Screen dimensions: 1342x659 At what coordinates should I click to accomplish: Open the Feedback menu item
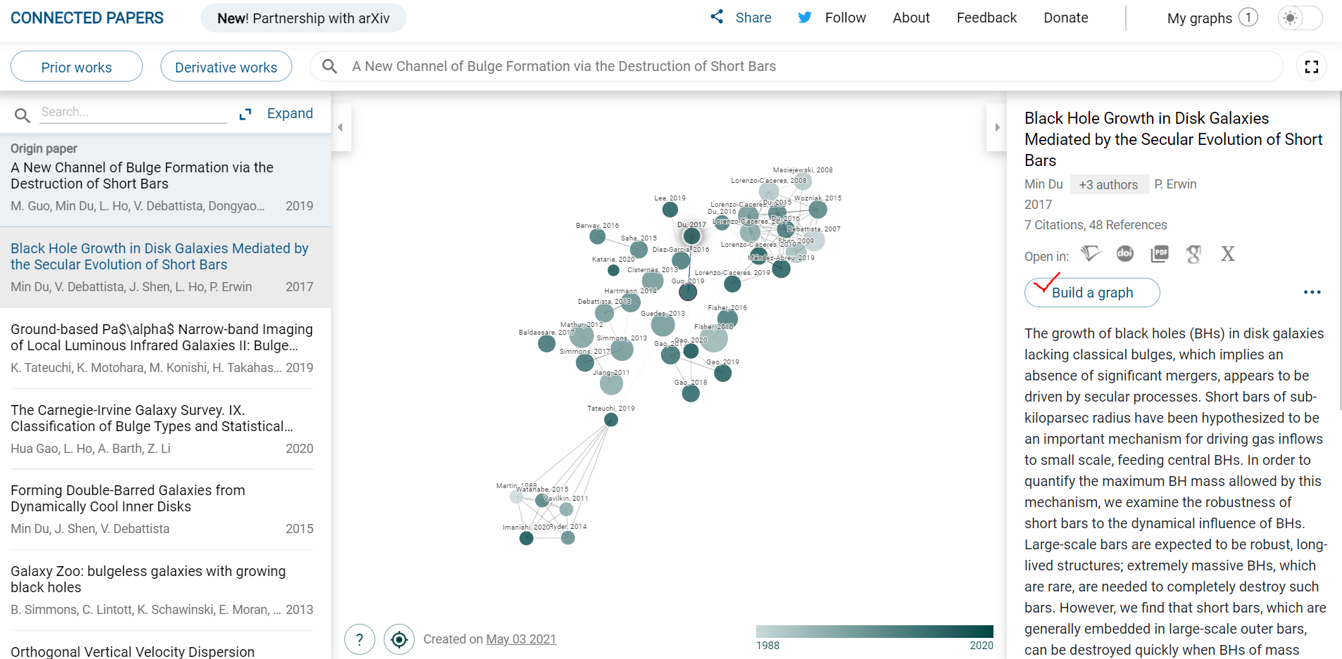coord(986,18)
